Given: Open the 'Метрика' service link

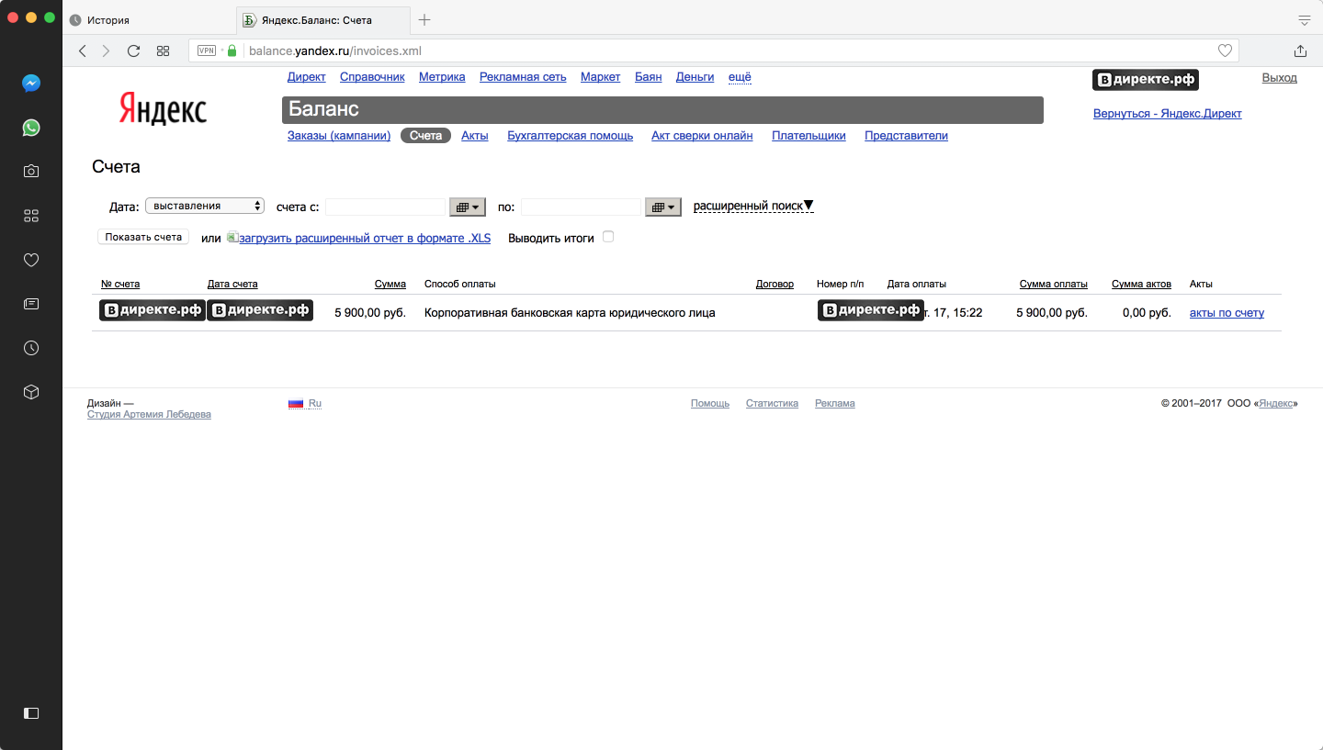Looking at the screenshot, I should point(442,77).
